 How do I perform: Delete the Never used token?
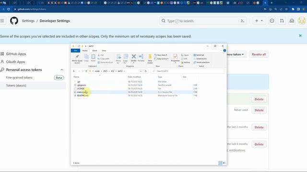(x=259, y=110)
